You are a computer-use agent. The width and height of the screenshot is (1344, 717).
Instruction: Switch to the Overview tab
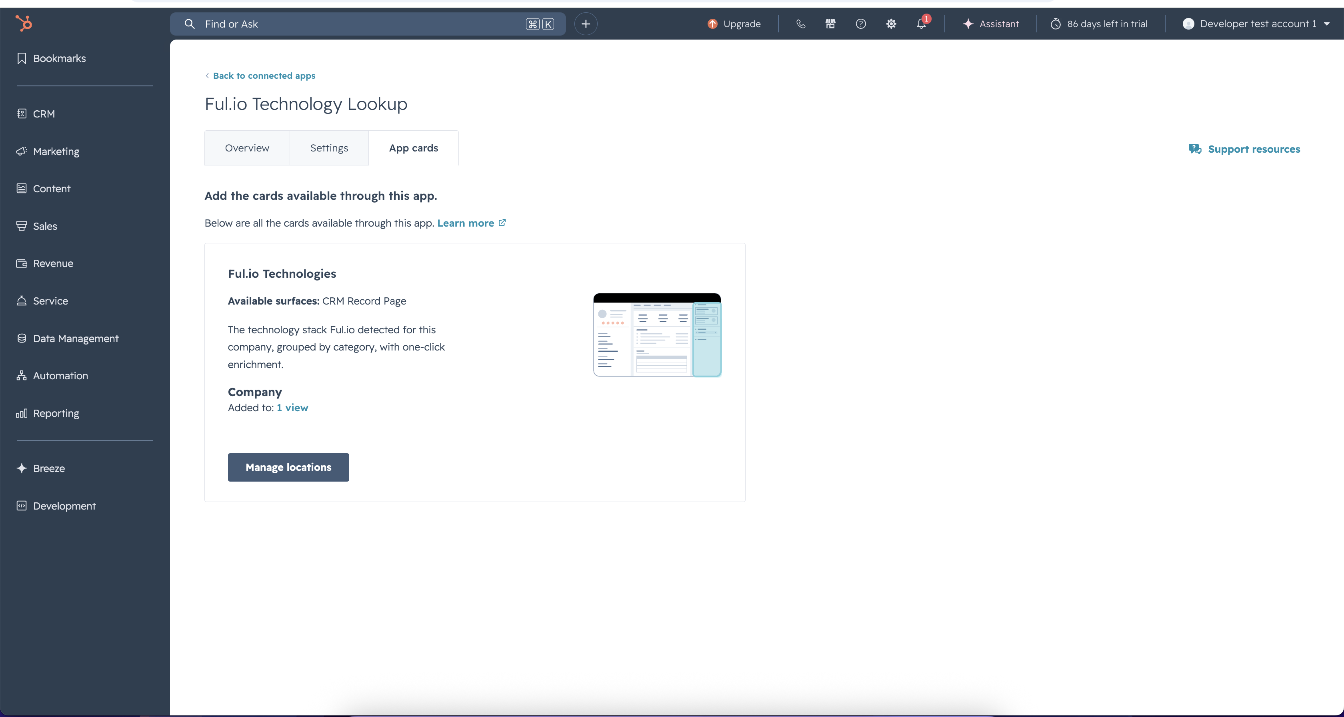coord(247,148)
